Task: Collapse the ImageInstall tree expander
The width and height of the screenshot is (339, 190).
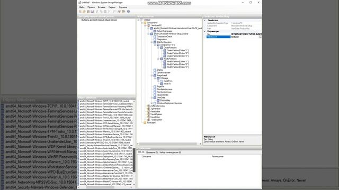Action: [x=151, y=75]
